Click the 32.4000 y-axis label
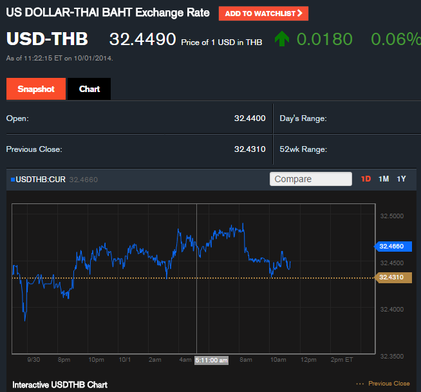The width and height of the screenshot is (421, 392). point(392,310)
